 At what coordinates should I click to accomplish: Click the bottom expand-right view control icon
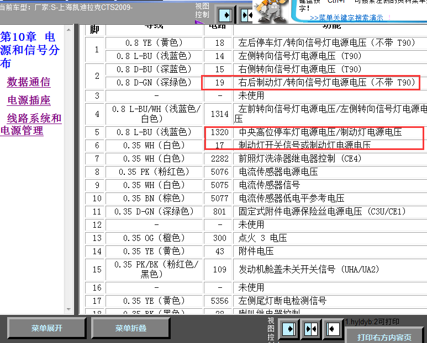tap(289, 329)
